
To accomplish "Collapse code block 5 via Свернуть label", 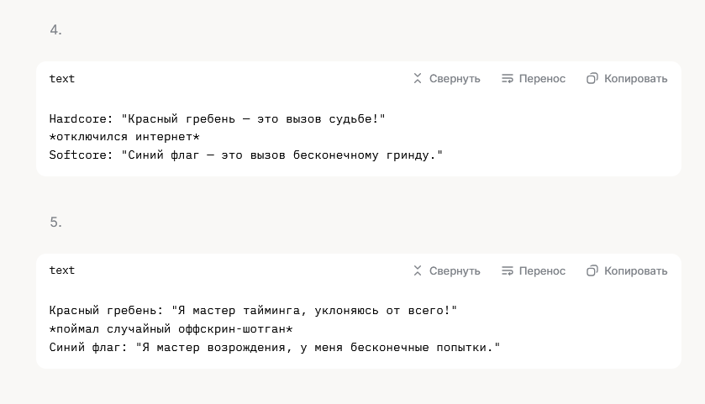I will [x=455, y=271].
